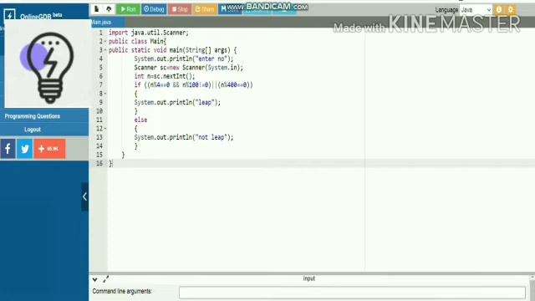Click the int n=sc.nextInt() line
The height and width of the screenshot is (301, 535).
(x=165, y=76)
